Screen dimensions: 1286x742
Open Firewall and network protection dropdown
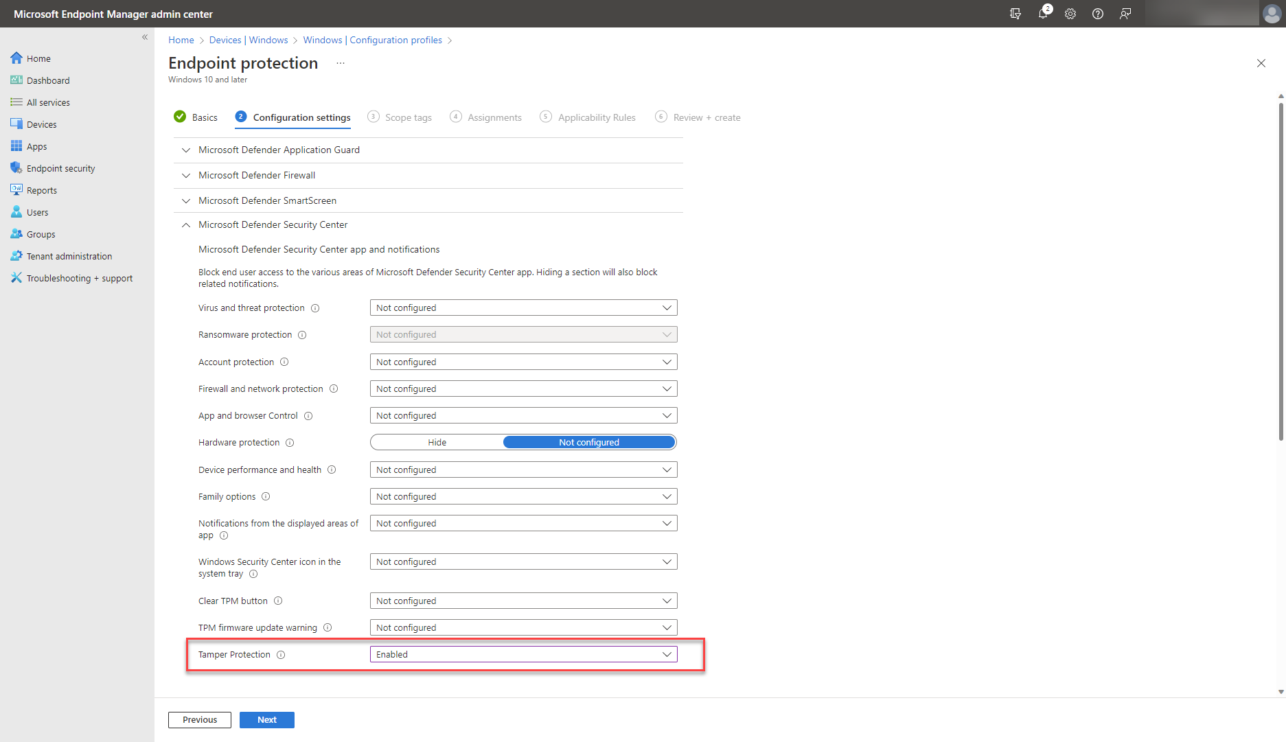(523, 389)
